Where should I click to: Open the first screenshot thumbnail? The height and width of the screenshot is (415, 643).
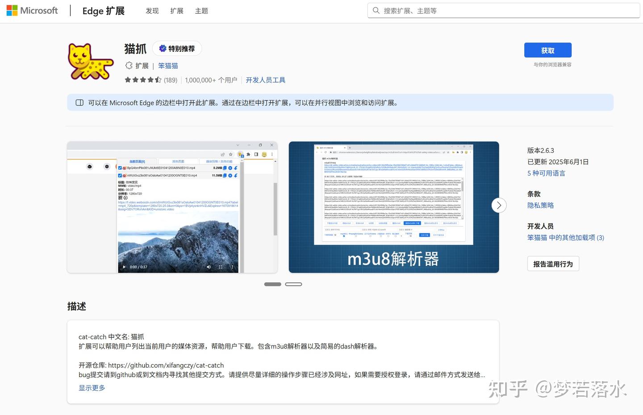[x=172, y=207]
